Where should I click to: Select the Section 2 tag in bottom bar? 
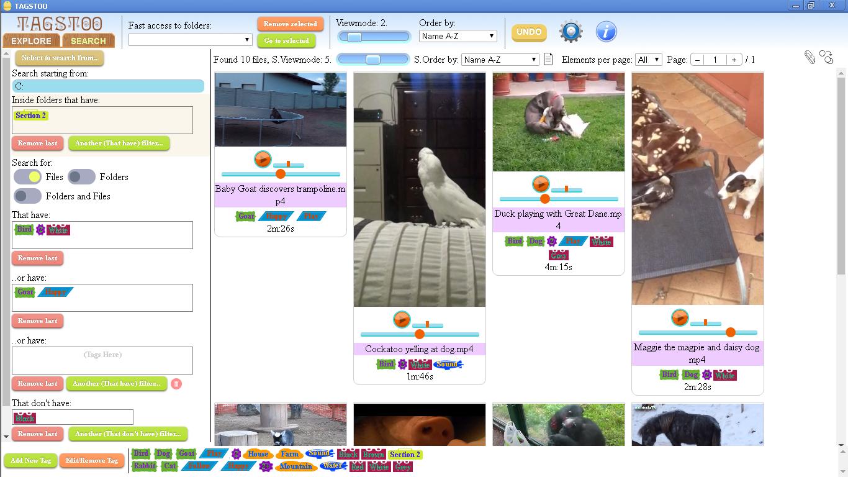coord(405,455)
